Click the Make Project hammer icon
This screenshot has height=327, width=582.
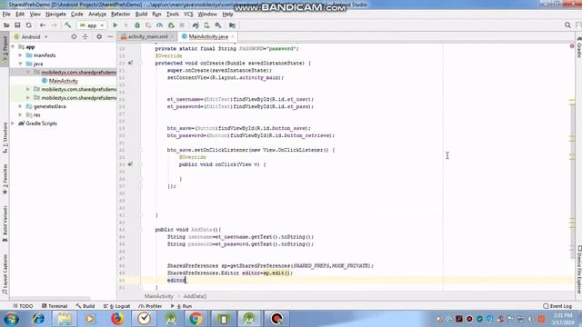click(67, 25)
